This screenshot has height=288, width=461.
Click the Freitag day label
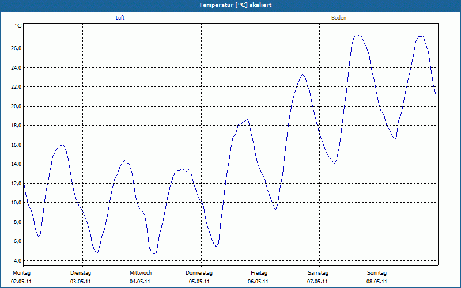259,273
